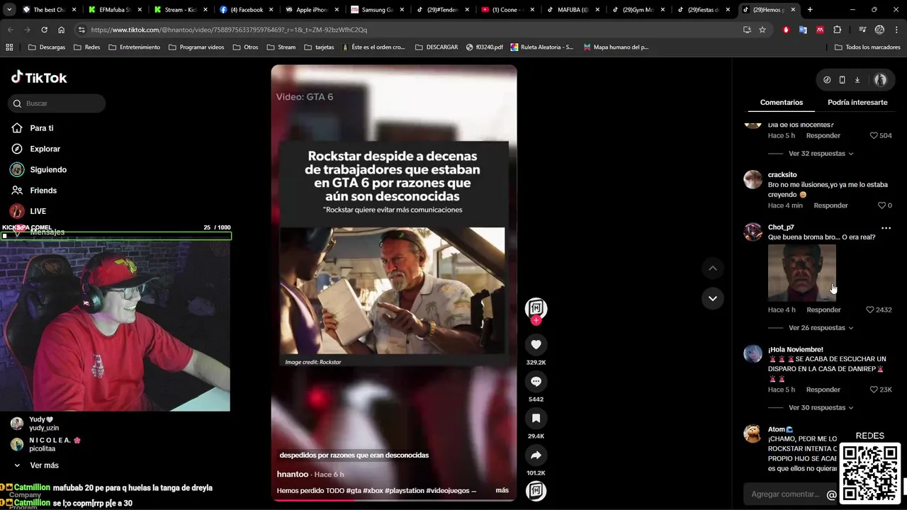Save the video with the bookmark icon
Image resolution: width=907 pixels, height=510 pixels.
pos(536,419)
